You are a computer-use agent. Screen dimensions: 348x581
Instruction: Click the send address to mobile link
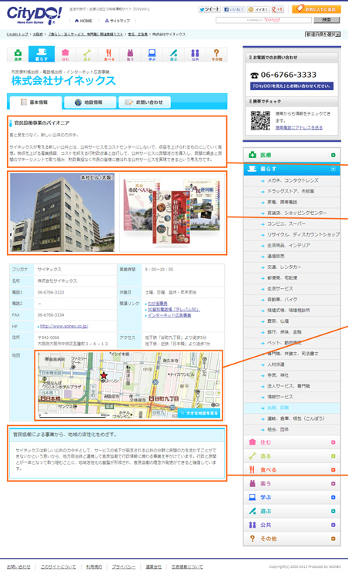pos(299,127)
